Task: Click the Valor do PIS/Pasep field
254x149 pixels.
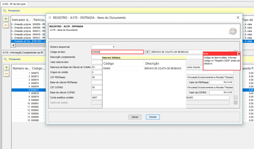Action: click(x=221, y=82)
